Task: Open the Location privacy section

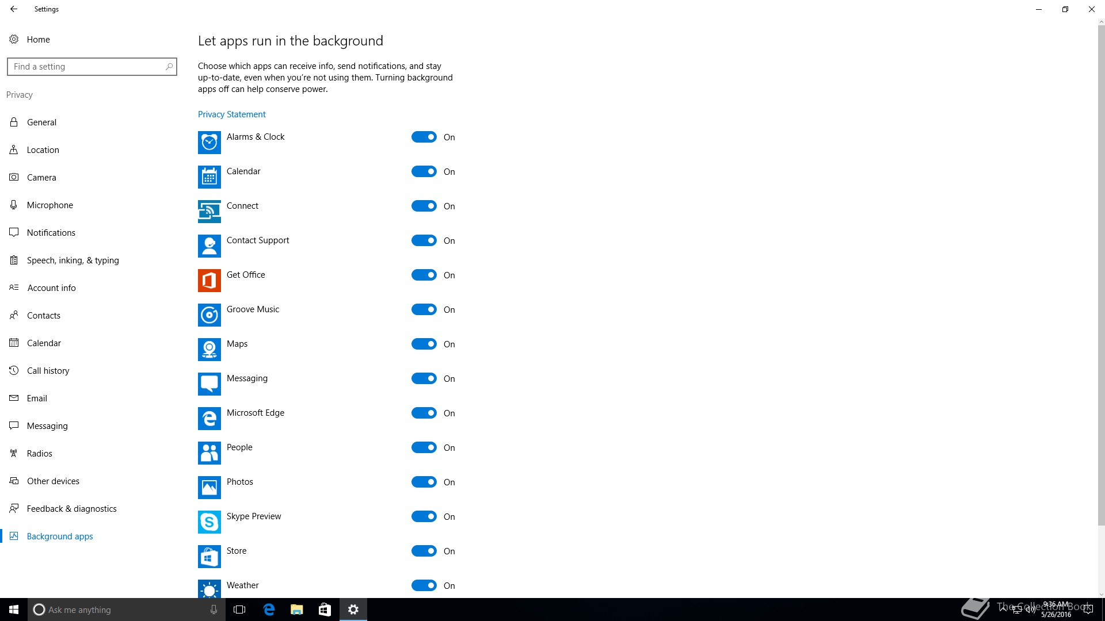Action: click(43, 150)
